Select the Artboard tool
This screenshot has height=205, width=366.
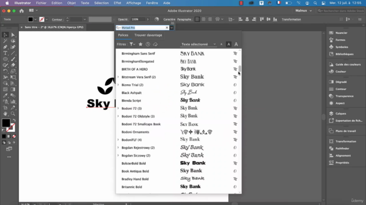click(5, 108)
